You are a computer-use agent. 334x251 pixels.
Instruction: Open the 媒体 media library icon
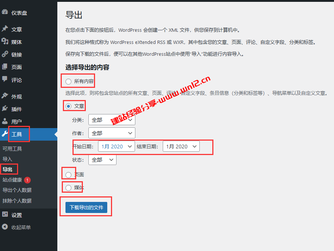pos(5,42)
